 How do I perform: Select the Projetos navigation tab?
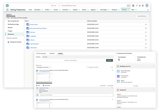(74, 9)
